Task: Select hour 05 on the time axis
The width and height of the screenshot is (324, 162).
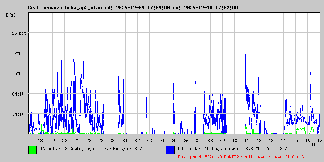Action: click(x=174, y=140)
